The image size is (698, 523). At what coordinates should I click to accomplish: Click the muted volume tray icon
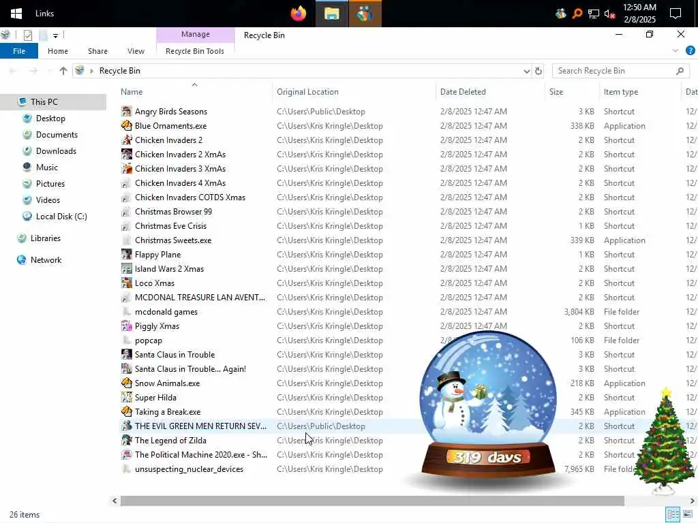609,14
